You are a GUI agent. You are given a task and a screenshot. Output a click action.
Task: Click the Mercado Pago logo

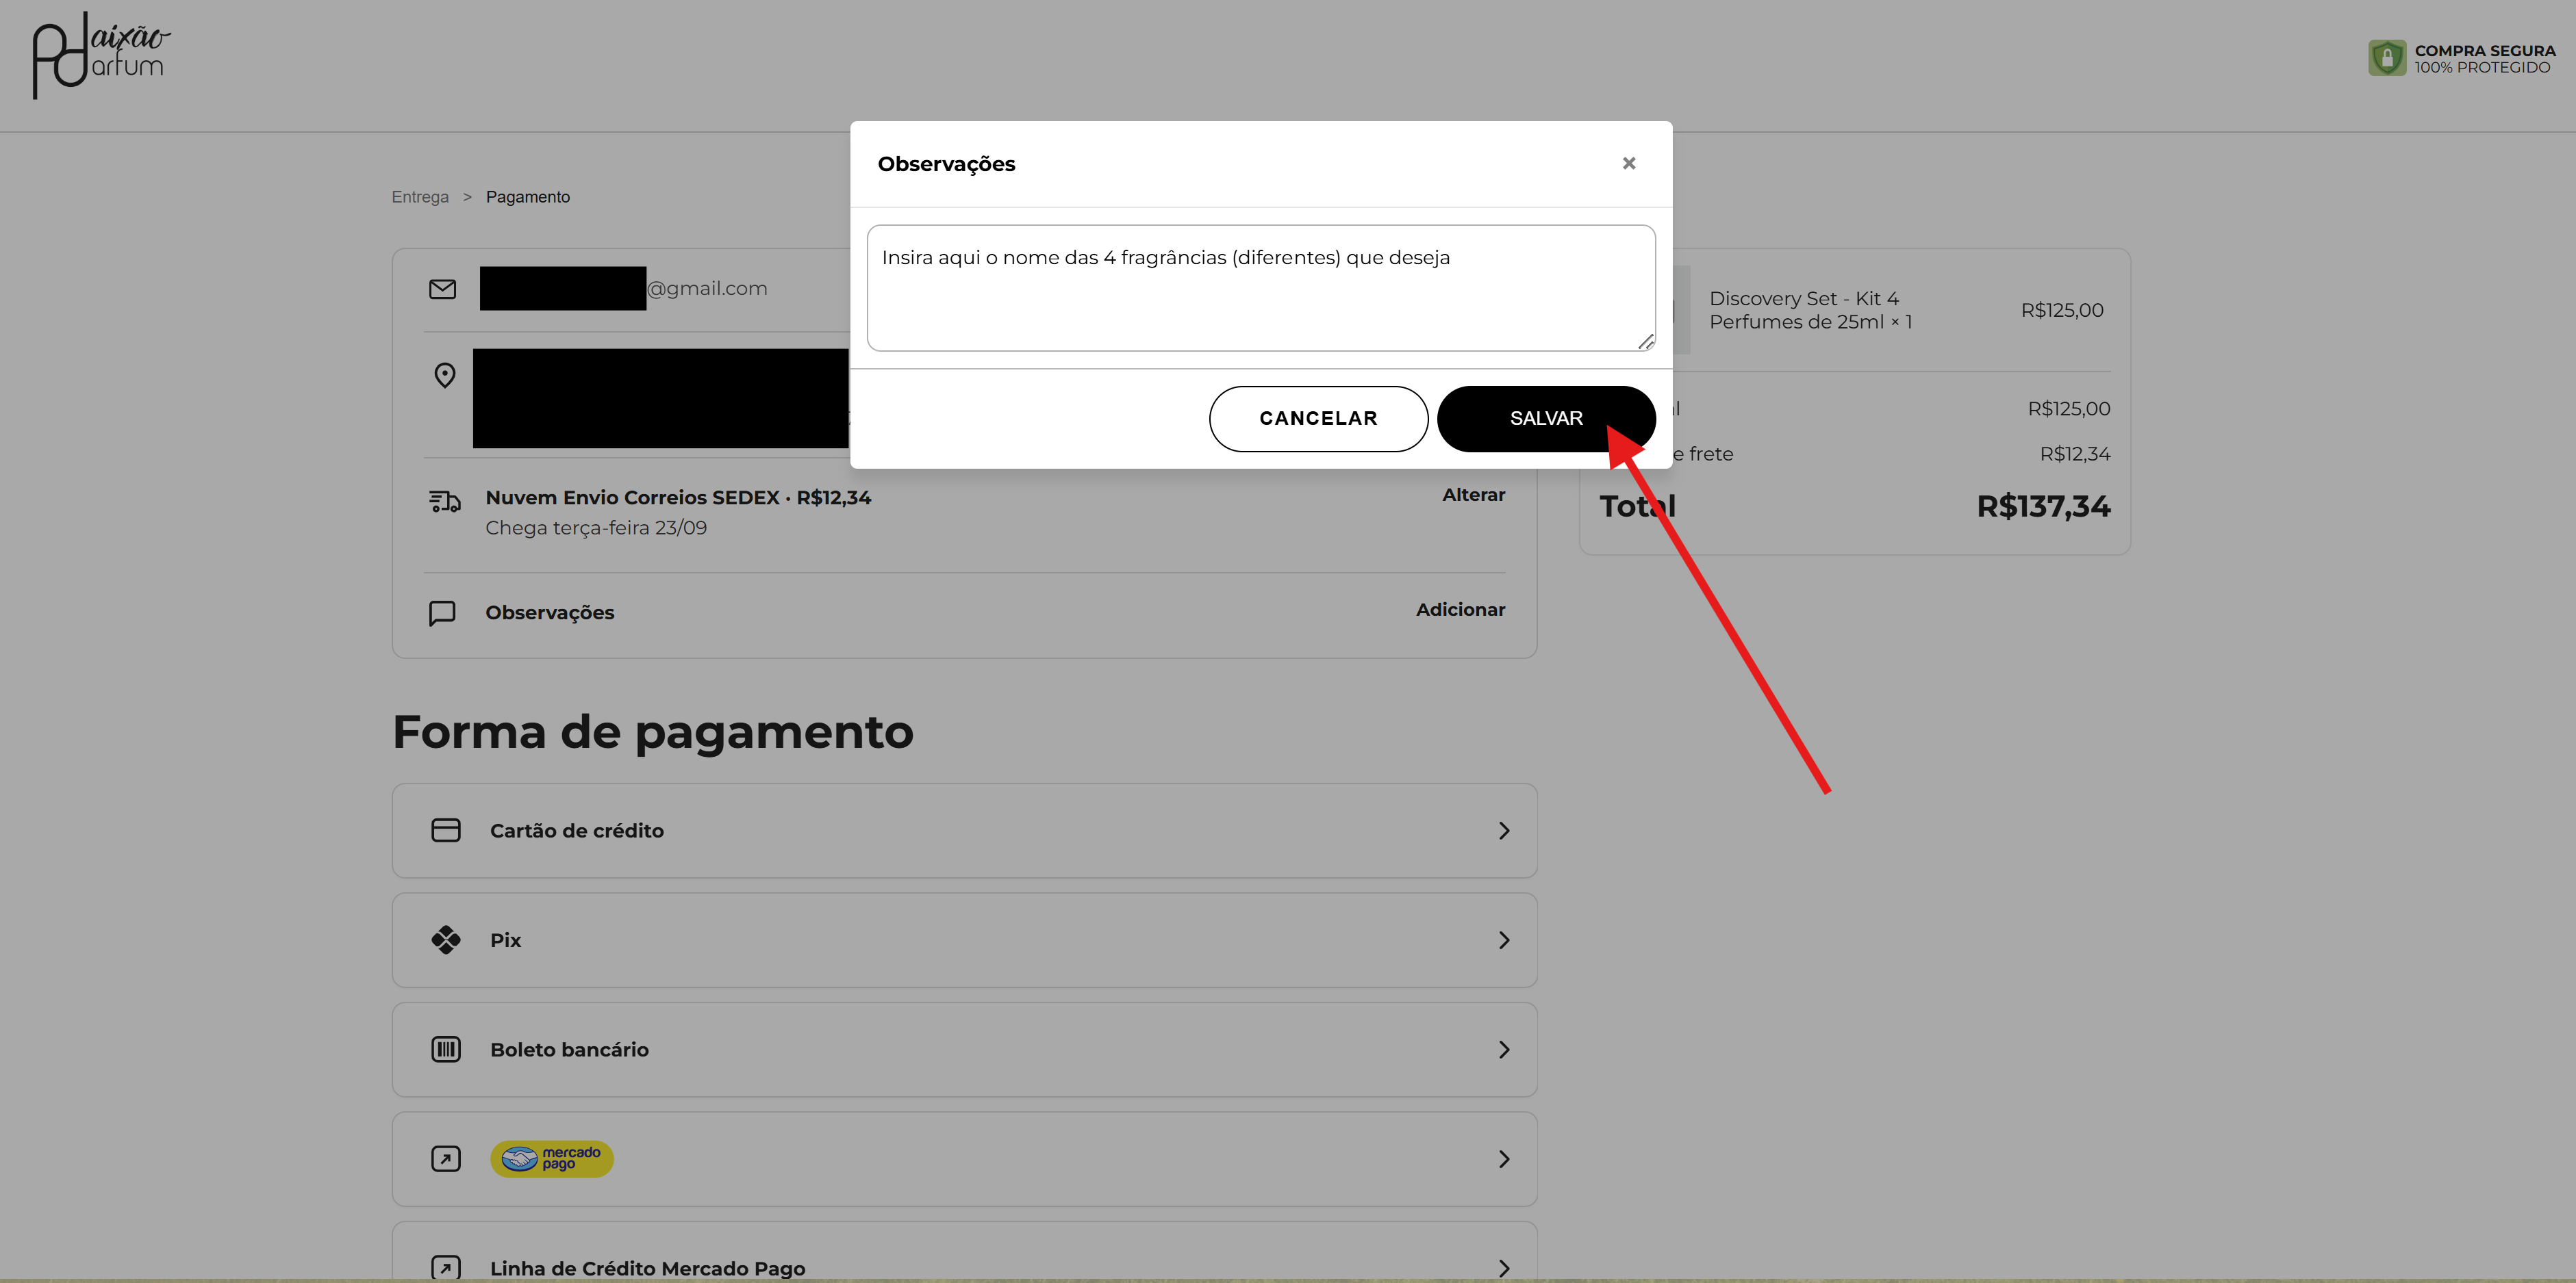click(552, 1159)
